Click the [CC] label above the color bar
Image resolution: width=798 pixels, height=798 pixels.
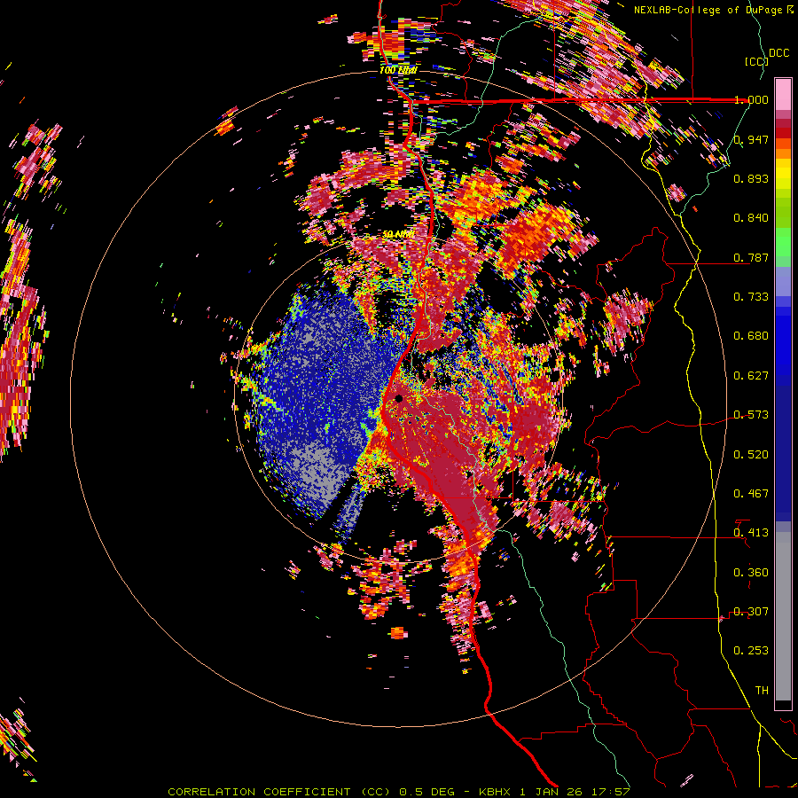[x=756, y=61]
